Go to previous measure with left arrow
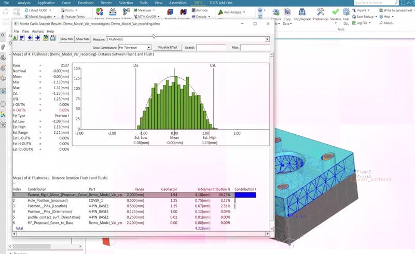This screenshot has width=415, height=254. pos(31,38)
